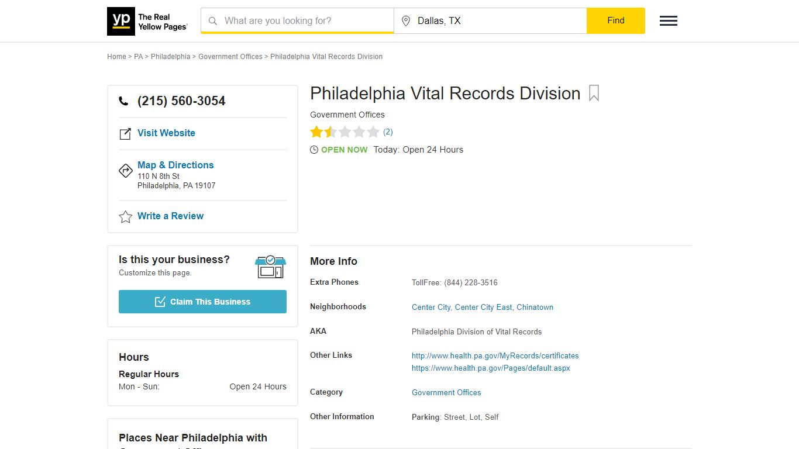This screenshot has height=449, width=799.
Task: Bookmark Philadelphia Vital Records Division
Action: [594, 94]
